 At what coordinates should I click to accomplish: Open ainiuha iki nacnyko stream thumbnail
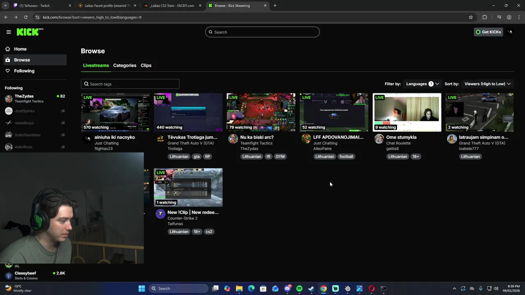[115, 112]
